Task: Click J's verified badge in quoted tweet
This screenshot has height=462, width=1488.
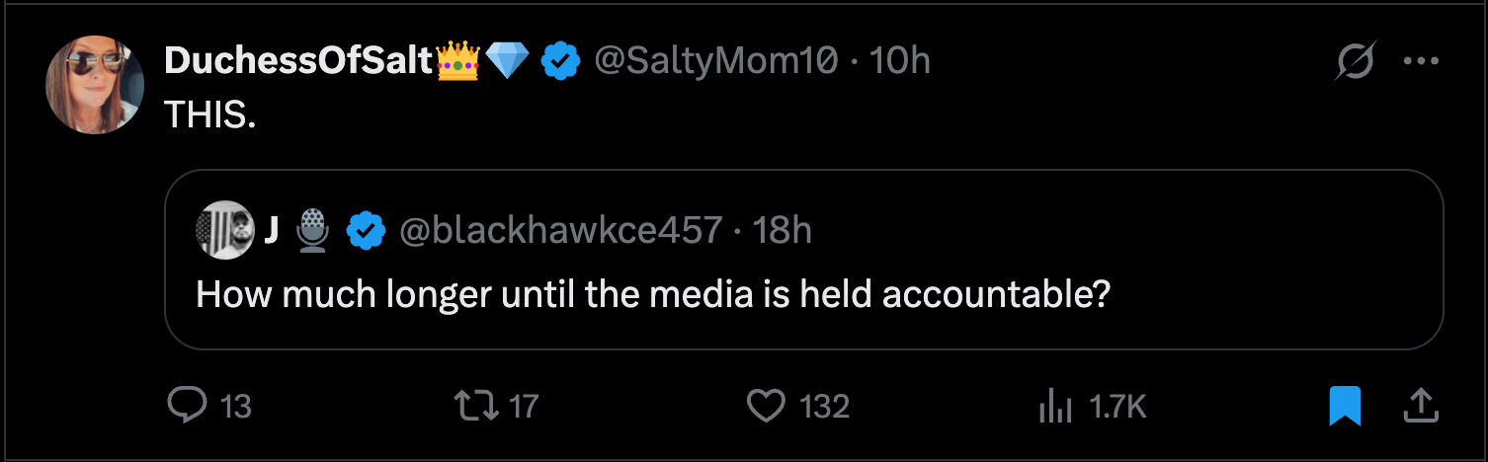Action: tap(366, 231)
